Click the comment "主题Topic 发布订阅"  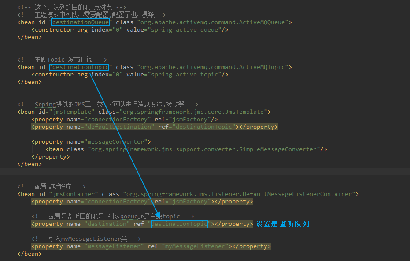point(62,60)
